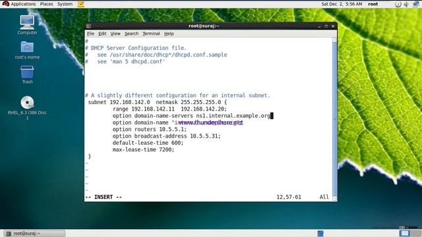The height and width of the screenshot is (237, 422).
Task: Click the 'All' scroll position indicator in vim
Action: pos(324,197)
